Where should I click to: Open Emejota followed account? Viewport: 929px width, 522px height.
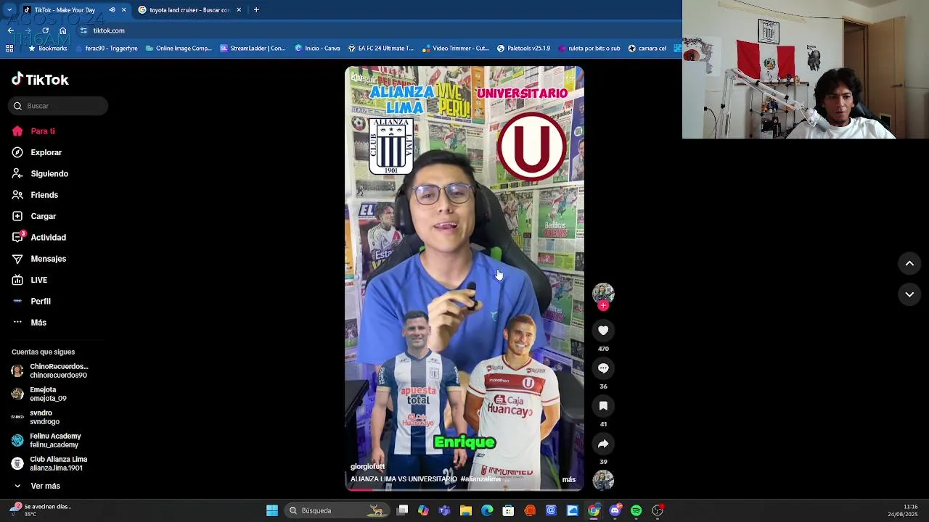39,394
